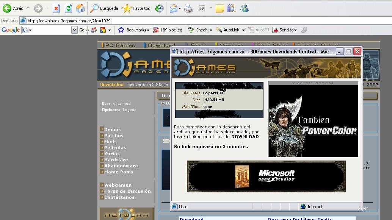Viewport: 392px width, 220px height.
Task: Click the page icon in the address bar
Action: click(x=23, y=21)
